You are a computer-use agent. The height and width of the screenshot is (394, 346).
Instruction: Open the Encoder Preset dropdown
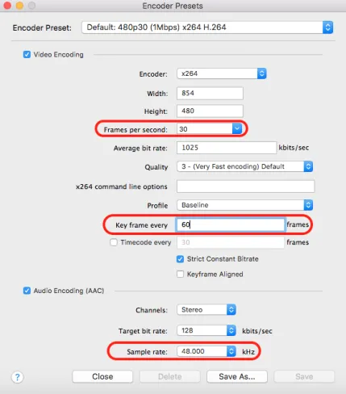[207, 27]
